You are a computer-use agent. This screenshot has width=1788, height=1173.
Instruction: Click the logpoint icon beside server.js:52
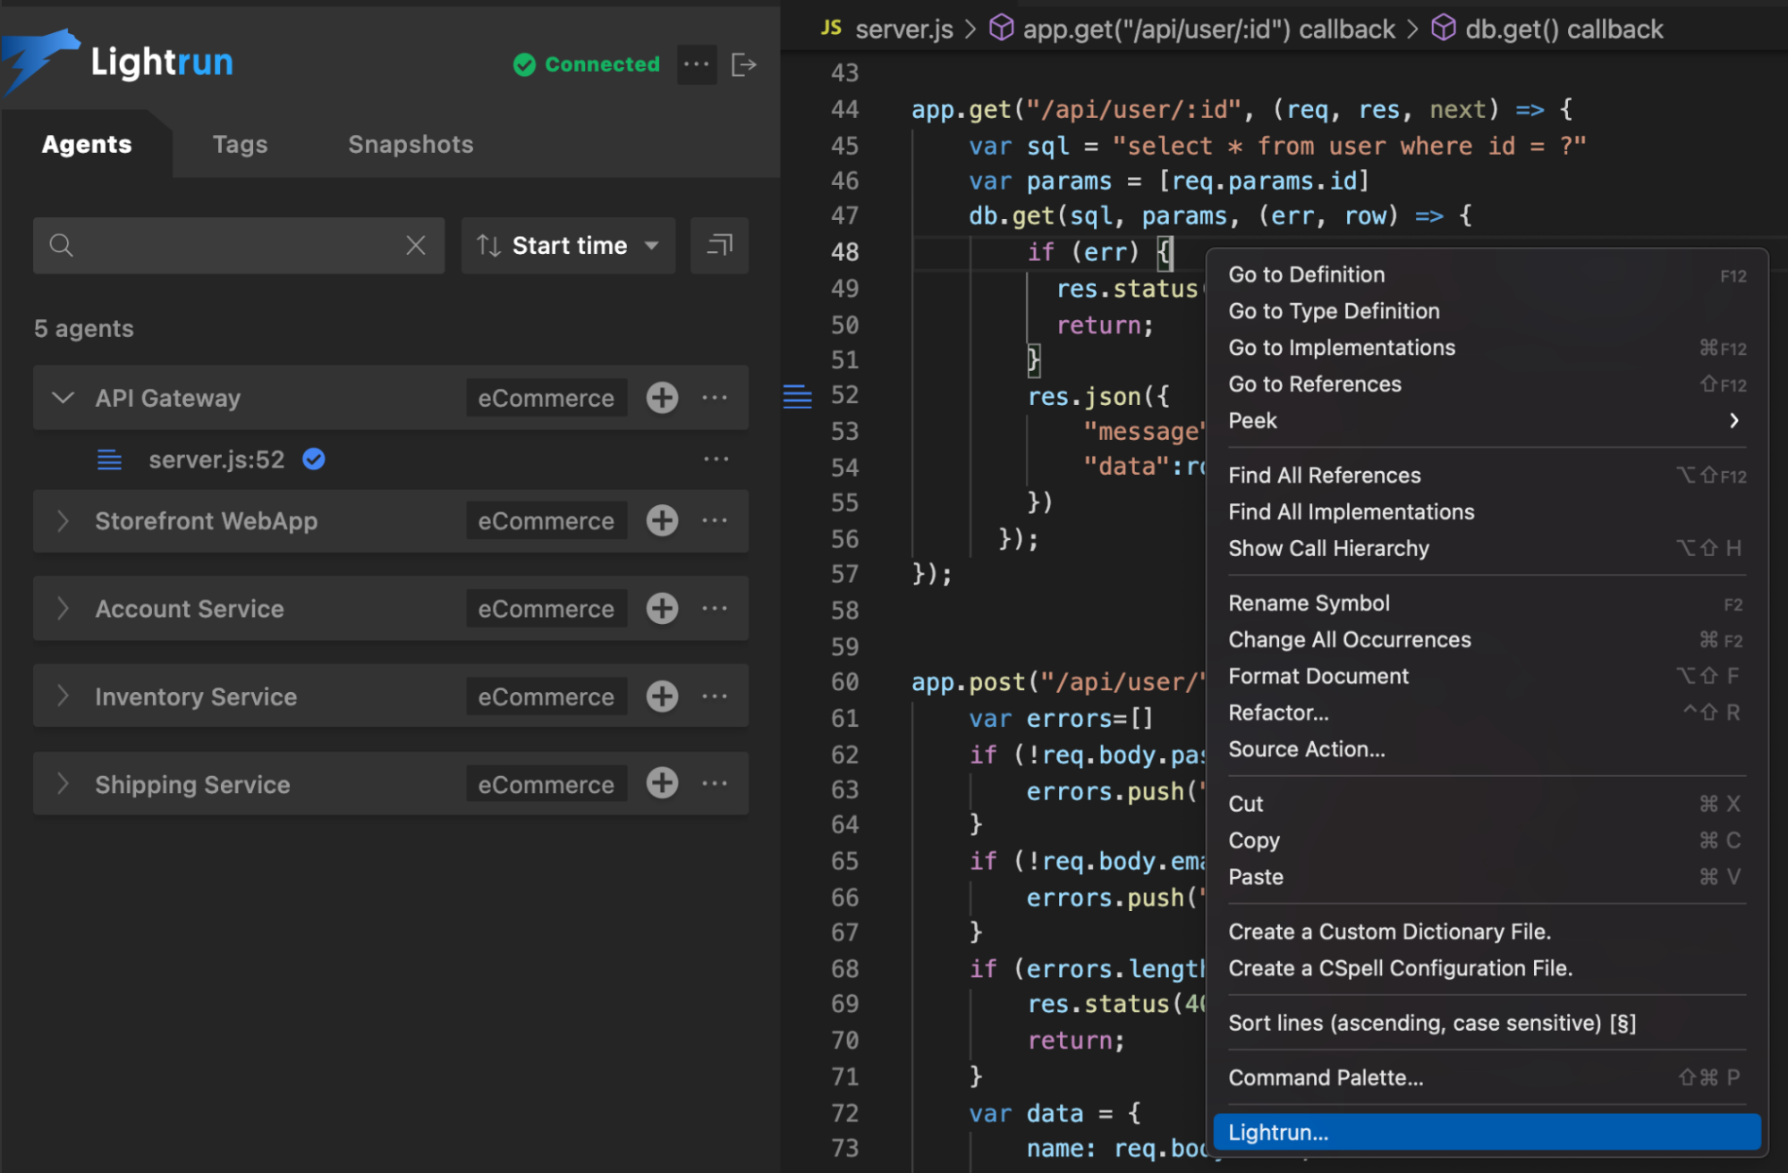tap(108, 460)
